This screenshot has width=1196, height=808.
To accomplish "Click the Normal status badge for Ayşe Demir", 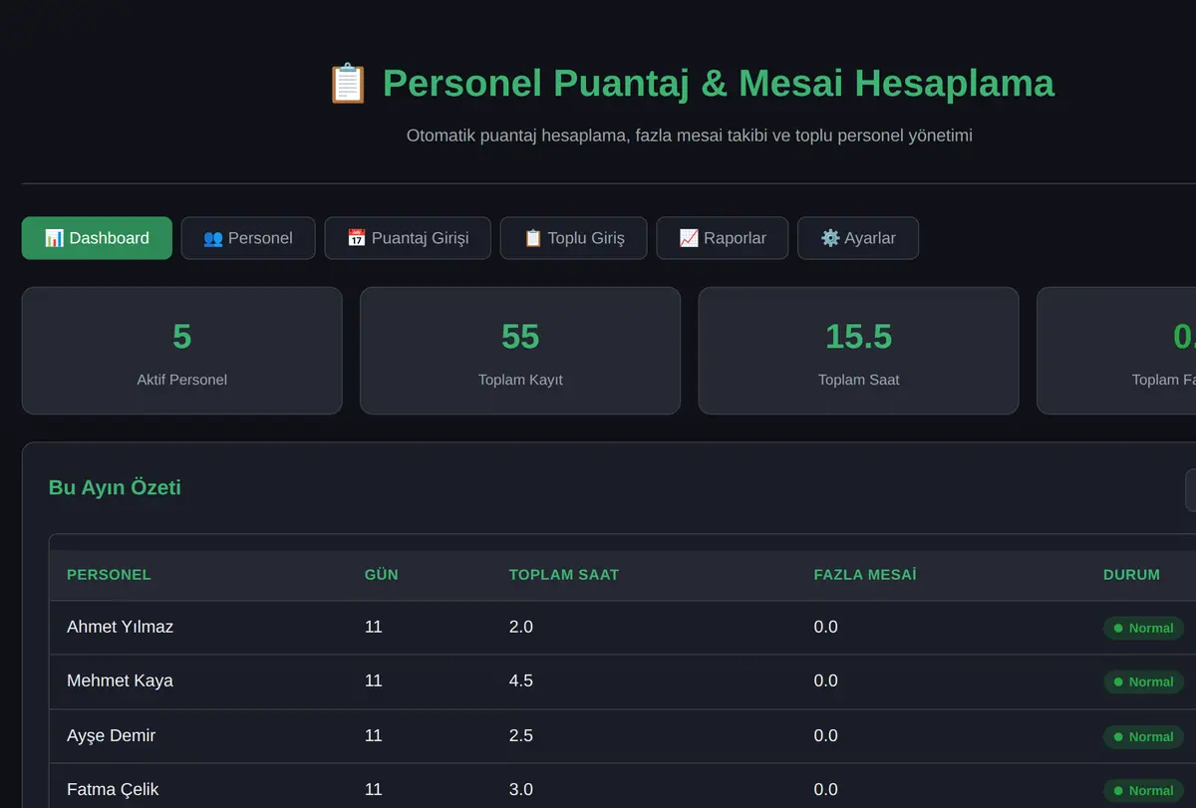I will (x=1143, y=736).
